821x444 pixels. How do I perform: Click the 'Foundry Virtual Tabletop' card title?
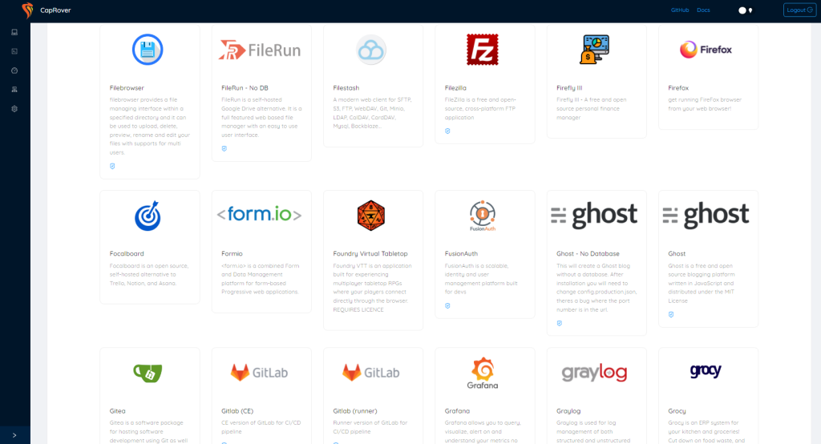370,253
